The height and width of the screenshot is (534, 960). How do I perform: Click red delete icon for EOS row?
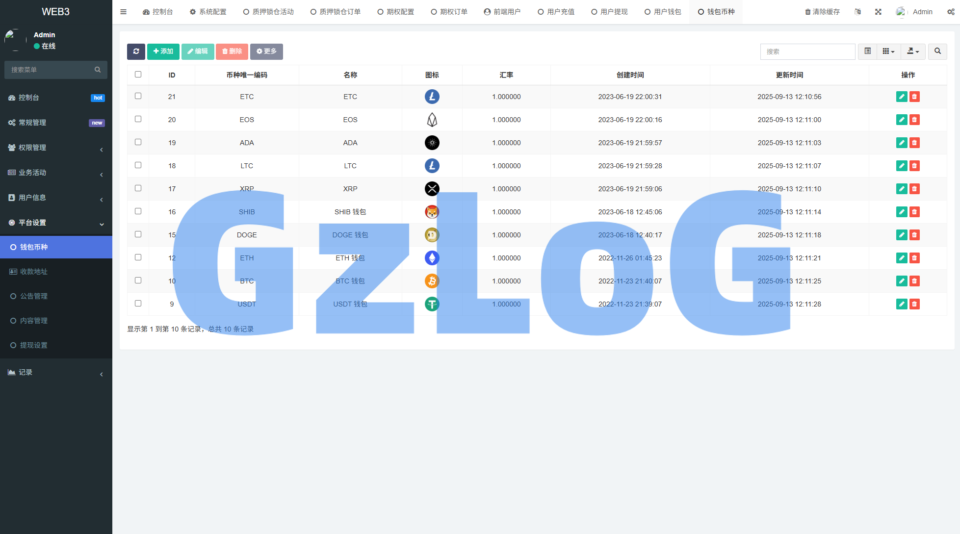point(914,120)
